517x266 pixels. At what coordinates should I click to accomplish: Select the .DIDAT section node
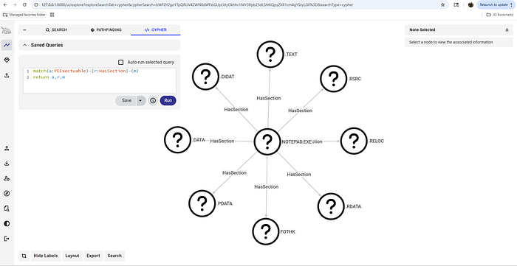205,77
